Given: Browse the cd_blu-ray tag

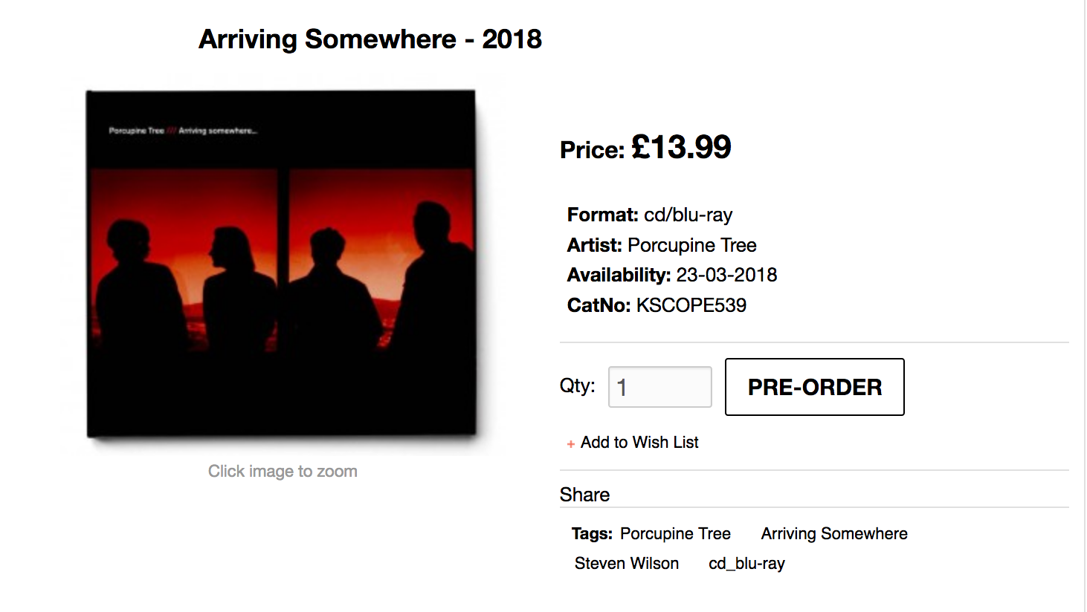Looking at the screenshot, I should coord(746,564).
